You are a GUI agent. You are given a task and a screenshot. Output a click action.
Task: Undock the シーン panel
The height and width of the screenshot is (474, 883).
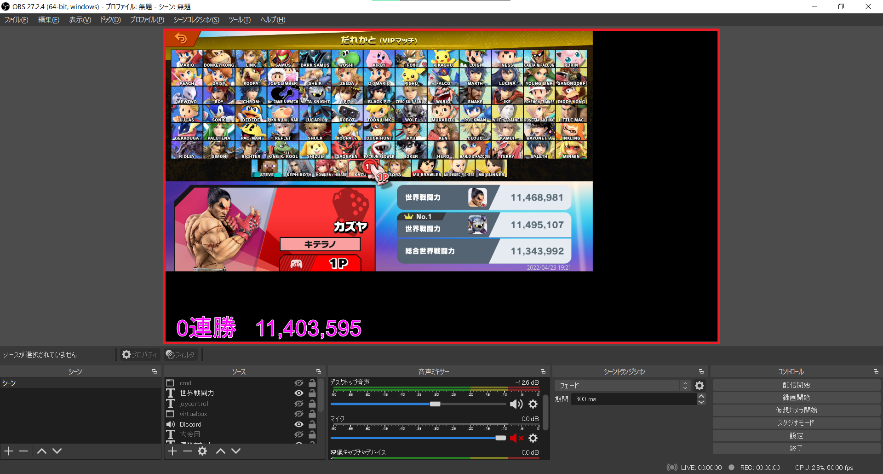(155, 371)
